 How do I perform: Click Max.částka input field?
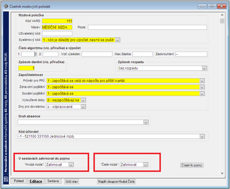[x=143, y=54]
